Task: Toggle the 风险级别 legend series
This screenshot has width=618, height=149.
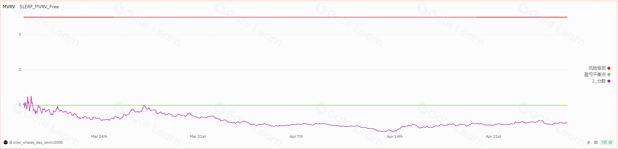Action: tap(597, 68)
